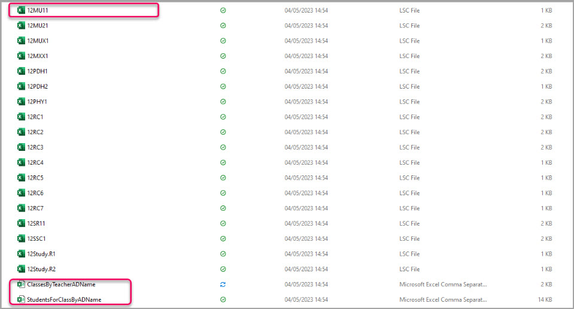Click the file icon next to 12MUX1
This screenshot has width=574, height=309.
click(21, 41)
